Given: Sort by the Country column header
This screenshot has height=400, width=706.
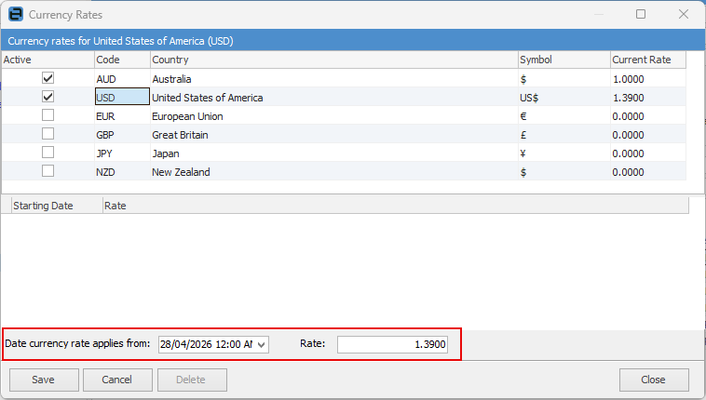Looking at the screenshot, I should coord(334,60).
